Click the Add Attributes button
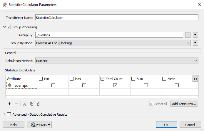Image resolution: width=204 pixels, height=131 pixels. tap(184, 104)
